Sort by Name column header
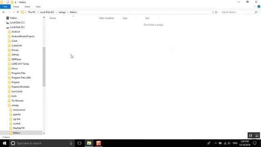Screen dimensions: 261x147 [x=53, y=18]
